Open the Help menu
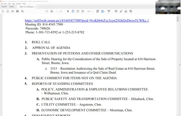The image size is (181, 116). pos(24,4)
